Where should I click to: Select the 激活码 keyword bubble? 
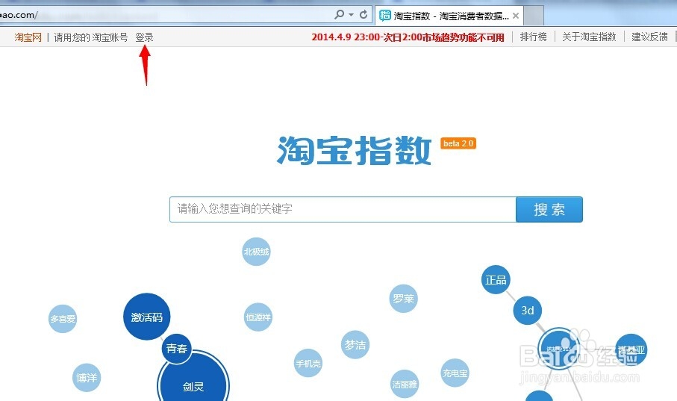pyautogui.click(x=147, y=317)
